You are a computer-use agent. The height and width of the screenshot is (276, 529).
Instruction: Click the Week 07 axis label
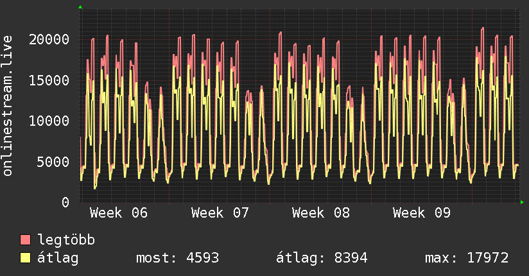220,213
